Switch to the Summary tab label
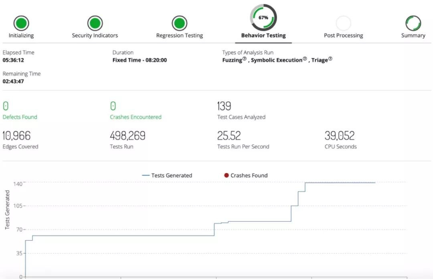 (x=413, y=35)
